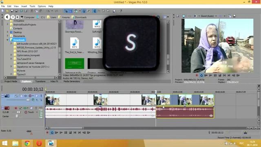The image size is (261, 147).
Task: Click the Cut scissors toolbar icon
Action: (32, 11)
